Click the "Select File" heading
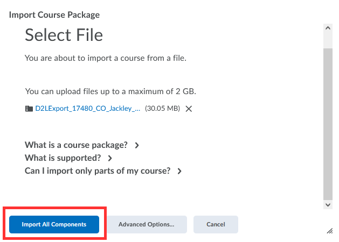This screenshot has height=242, width=339. [64, 35]
